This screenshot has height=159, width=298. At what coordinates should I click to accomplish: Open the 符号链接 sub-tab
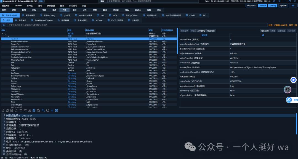[x=63, y=20]
